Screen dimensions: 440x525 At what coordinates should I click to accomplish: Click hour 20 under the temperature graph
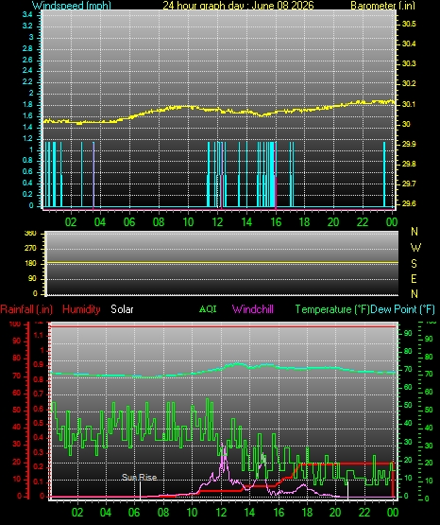(x=335, y=513)
